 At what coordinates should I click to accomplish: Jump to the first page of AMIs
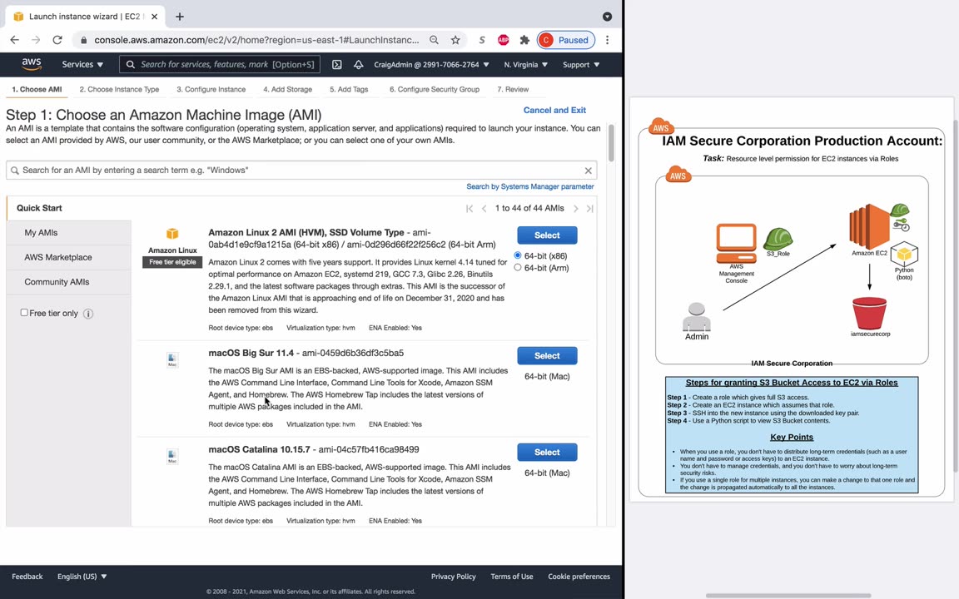point(470,209)
